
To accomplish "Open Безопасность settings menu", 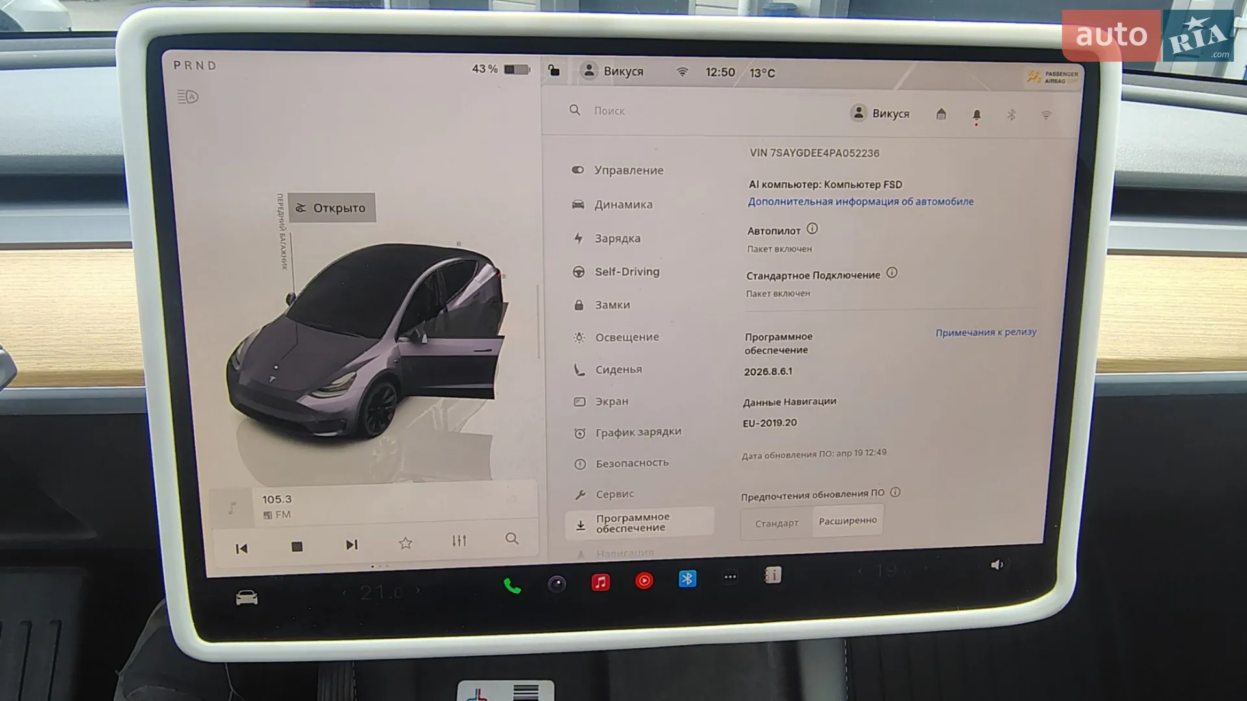I will tap(622, 463).
